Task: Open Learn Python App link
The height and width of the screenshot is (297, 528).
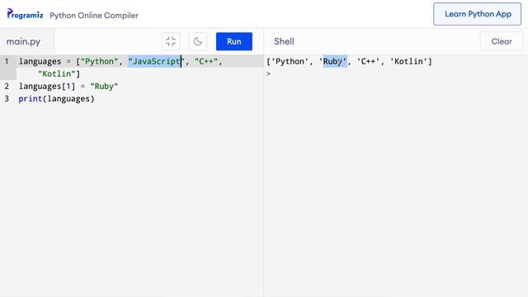Action: (477, 14)
